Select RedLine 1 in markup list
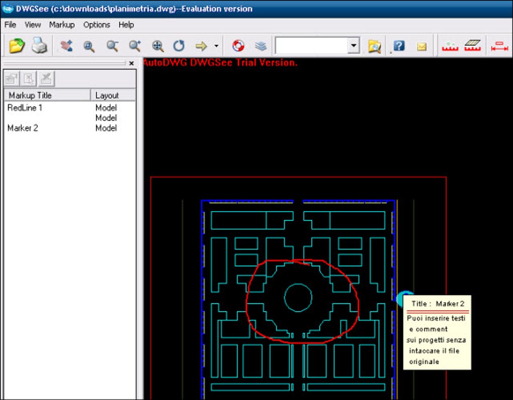This screenshot has width=513, height=400. [x=25, y=108]
